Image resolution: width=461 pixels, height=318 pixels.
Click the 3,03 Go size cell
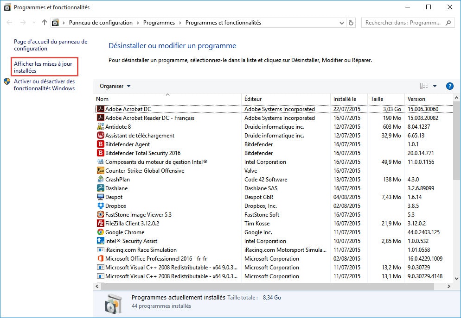pyautogui.click(x=392, y=109)
